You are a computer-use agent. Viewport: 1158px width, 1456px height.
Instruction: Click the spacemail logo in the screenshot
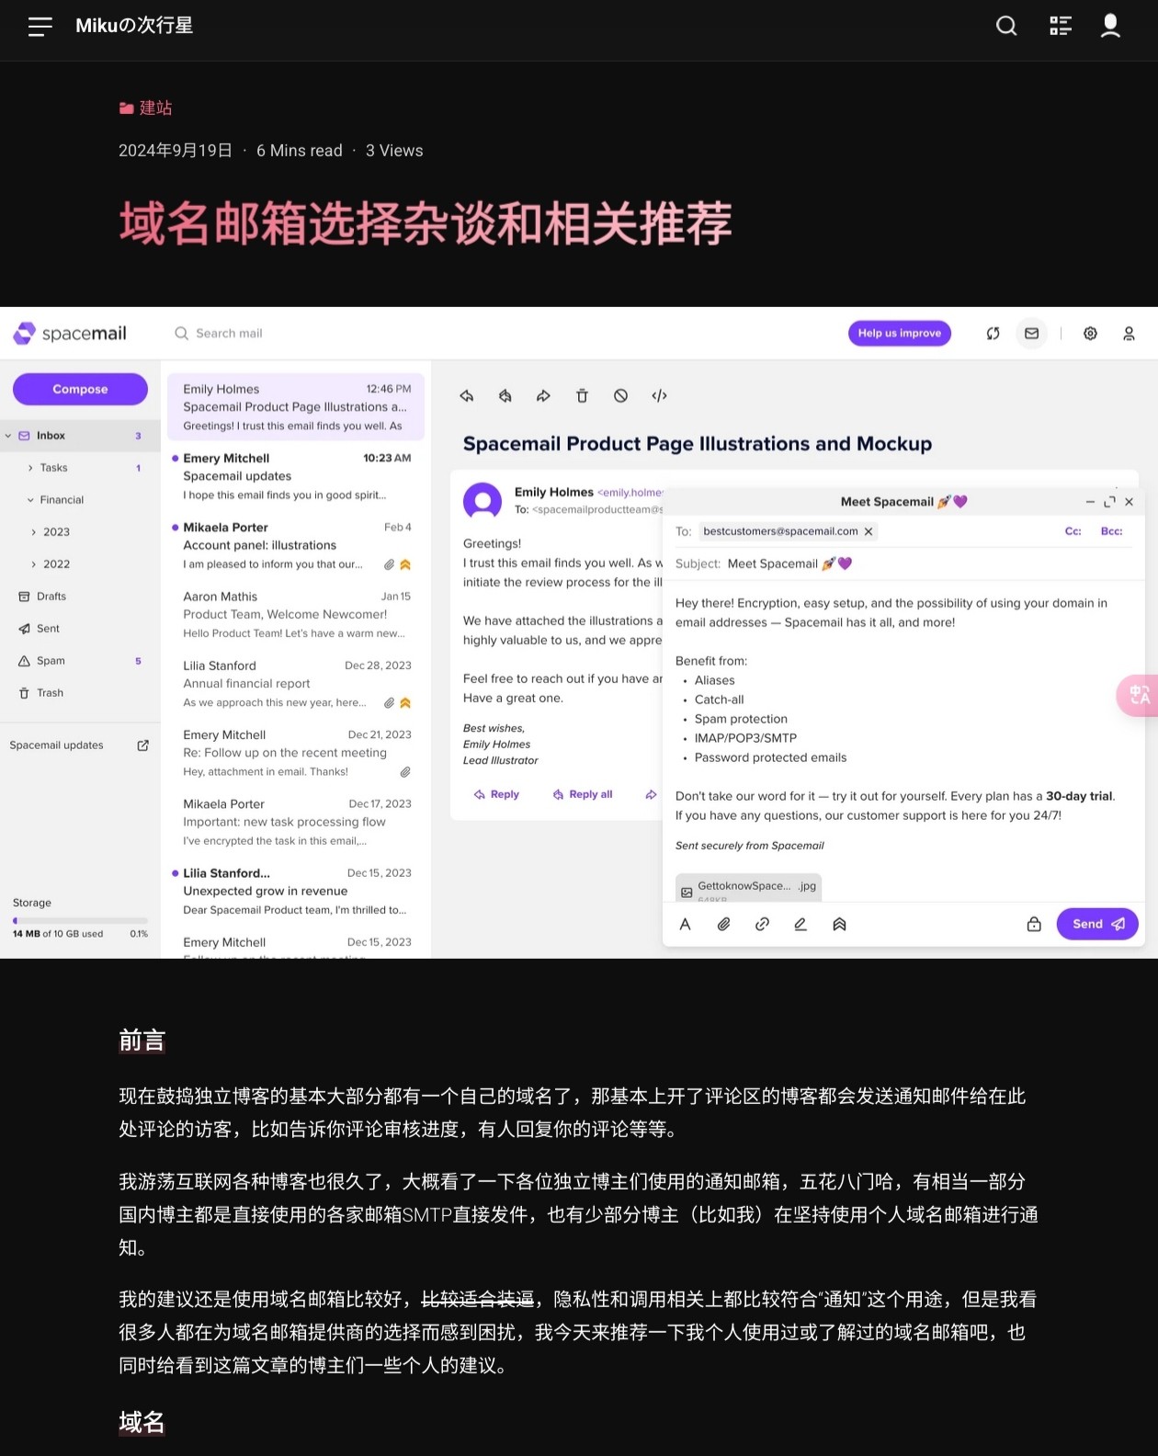click(71, 333)
